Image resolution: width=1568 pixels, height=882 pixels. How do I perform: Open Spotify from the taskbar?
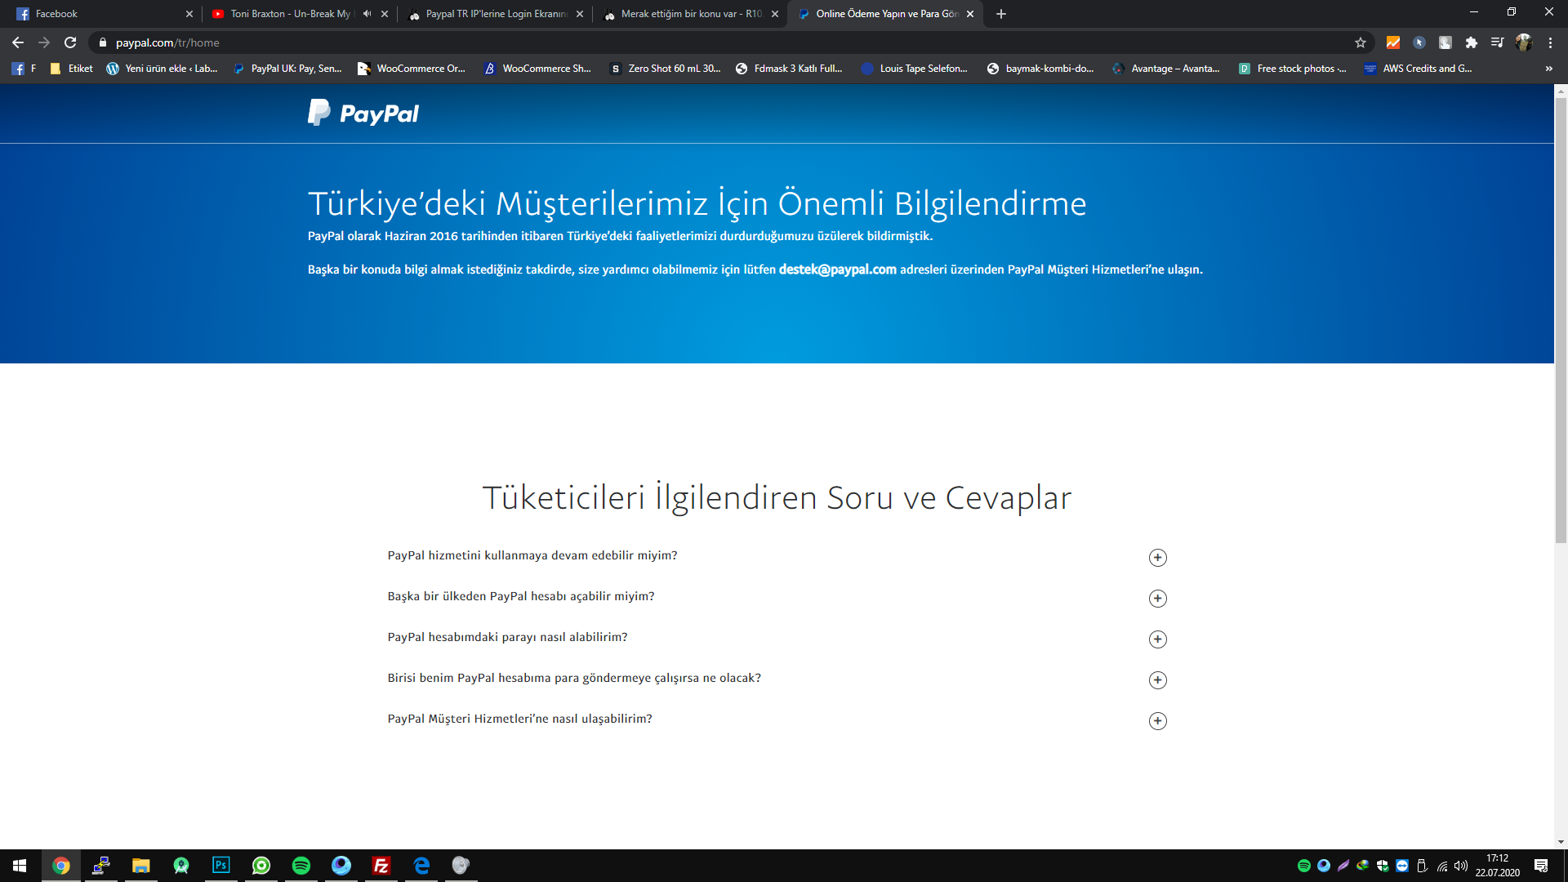pos(301,865)
